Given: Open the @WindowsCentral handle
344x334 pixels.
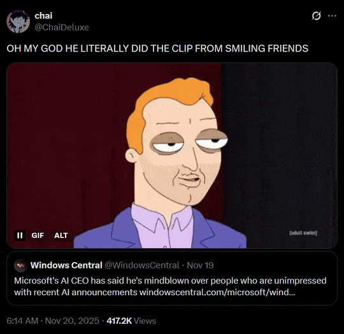Looking at the screenshot, I should coord(142,265).
